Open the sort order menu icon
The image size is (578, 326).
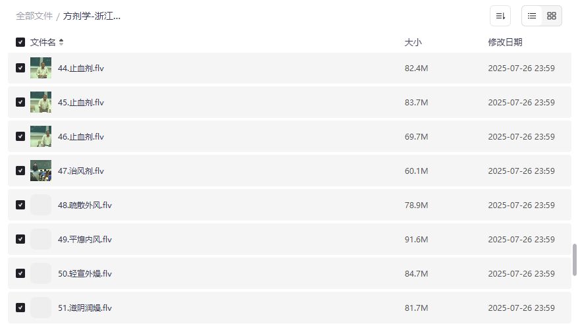point(500,16)
